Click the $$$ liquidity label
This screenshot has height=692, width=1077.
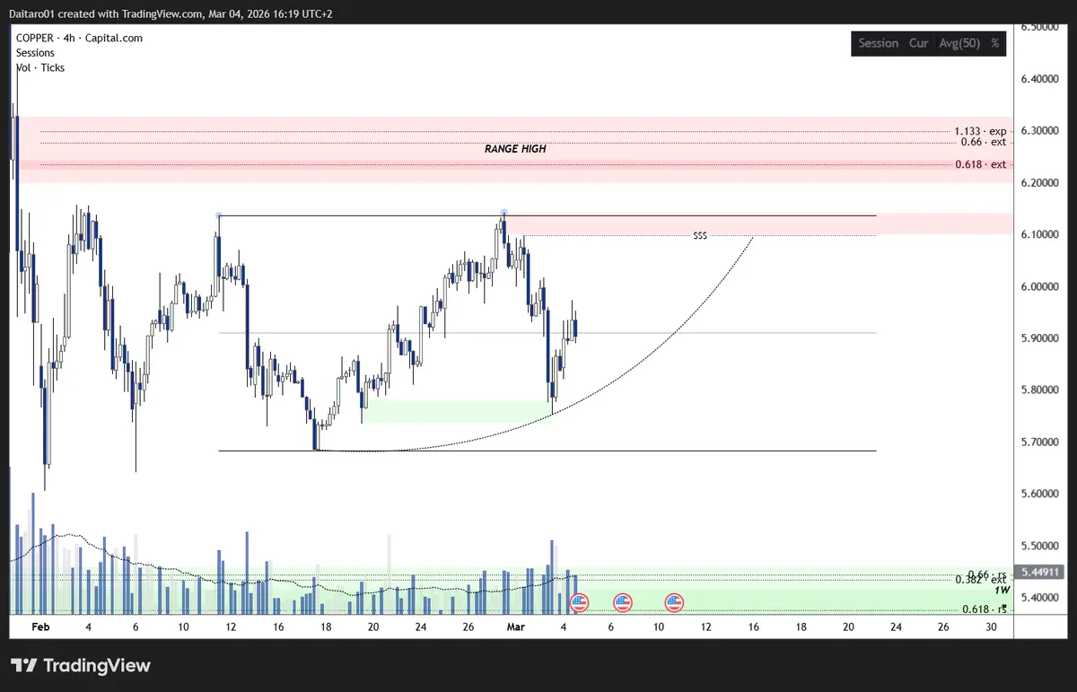coord(700,236)
